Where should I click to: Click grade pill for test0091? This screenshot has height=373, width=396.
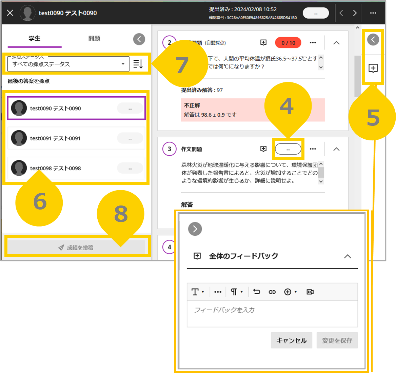click(x=130, y=139)
